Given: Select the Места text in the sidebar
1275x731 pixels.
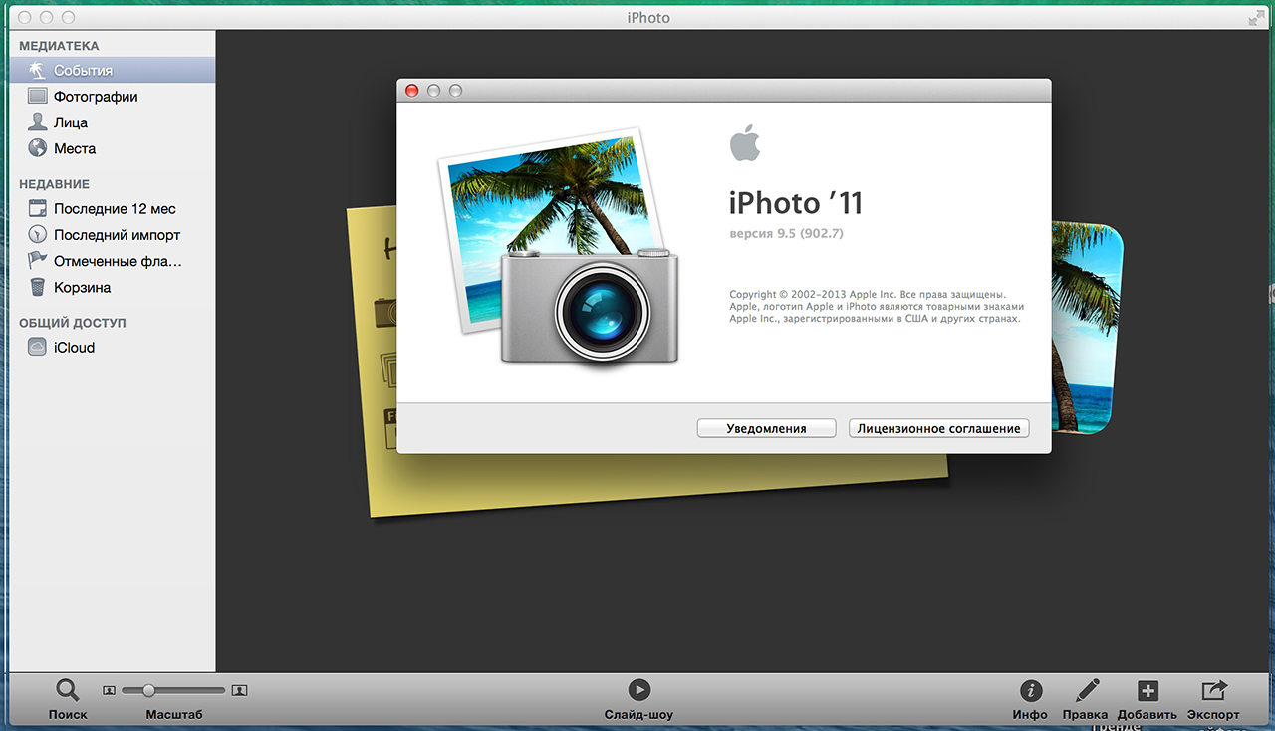Looking at the screenshot, I should [75, 148].
